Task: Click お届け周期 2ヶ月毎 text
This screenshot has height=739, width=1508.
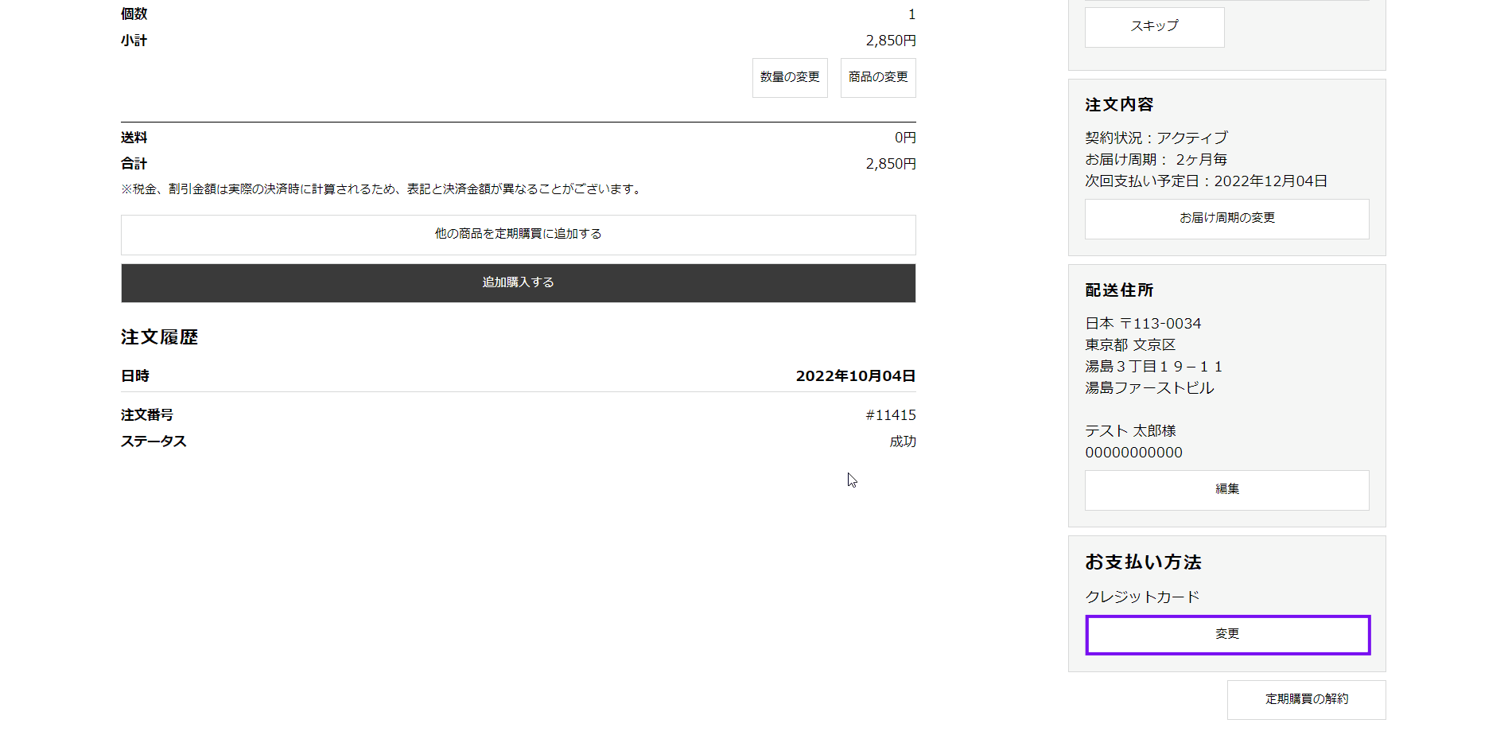Action: click(x=1156, y=159)
